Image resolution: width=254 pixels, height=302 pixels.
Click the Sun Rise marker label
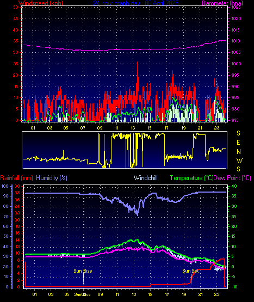(83, 271)
